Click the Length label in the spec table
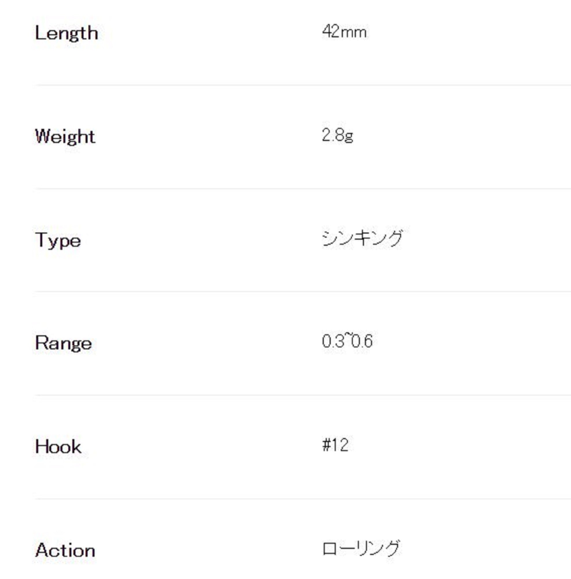 click(66, 34)
